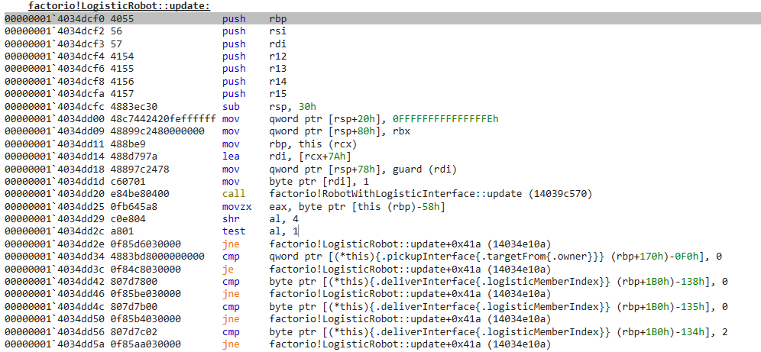The width and height of the screenshot is (761, 352).
Task: Click jne mnemonic on address 4034dd50 row
Action: [231, 319]
